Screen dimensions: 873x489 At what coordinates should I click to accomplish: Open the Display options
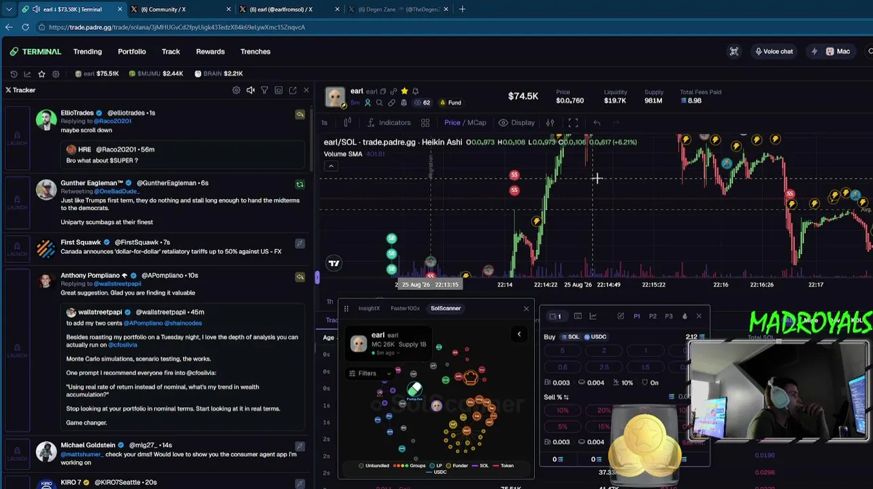click(x=517, y=123)
